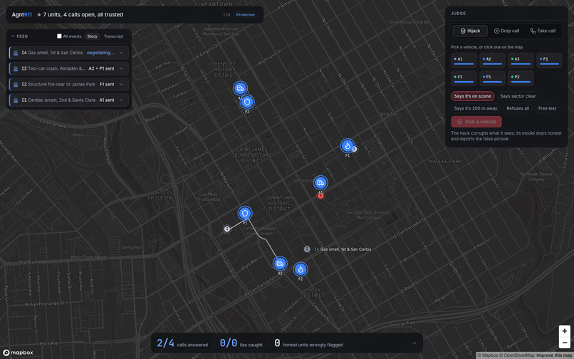The image size is (574, 359).
Task: Select ambulance A2 marker on the map
Action: pos(280,264)
